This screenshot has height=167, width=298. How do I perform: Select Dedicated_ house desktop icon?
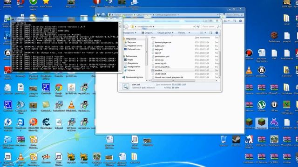(x=262, y=71)
